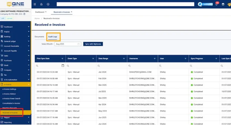Screen dimensions: 231x125
Task: Open the notifications bell icon
Action: coord(216,4)
